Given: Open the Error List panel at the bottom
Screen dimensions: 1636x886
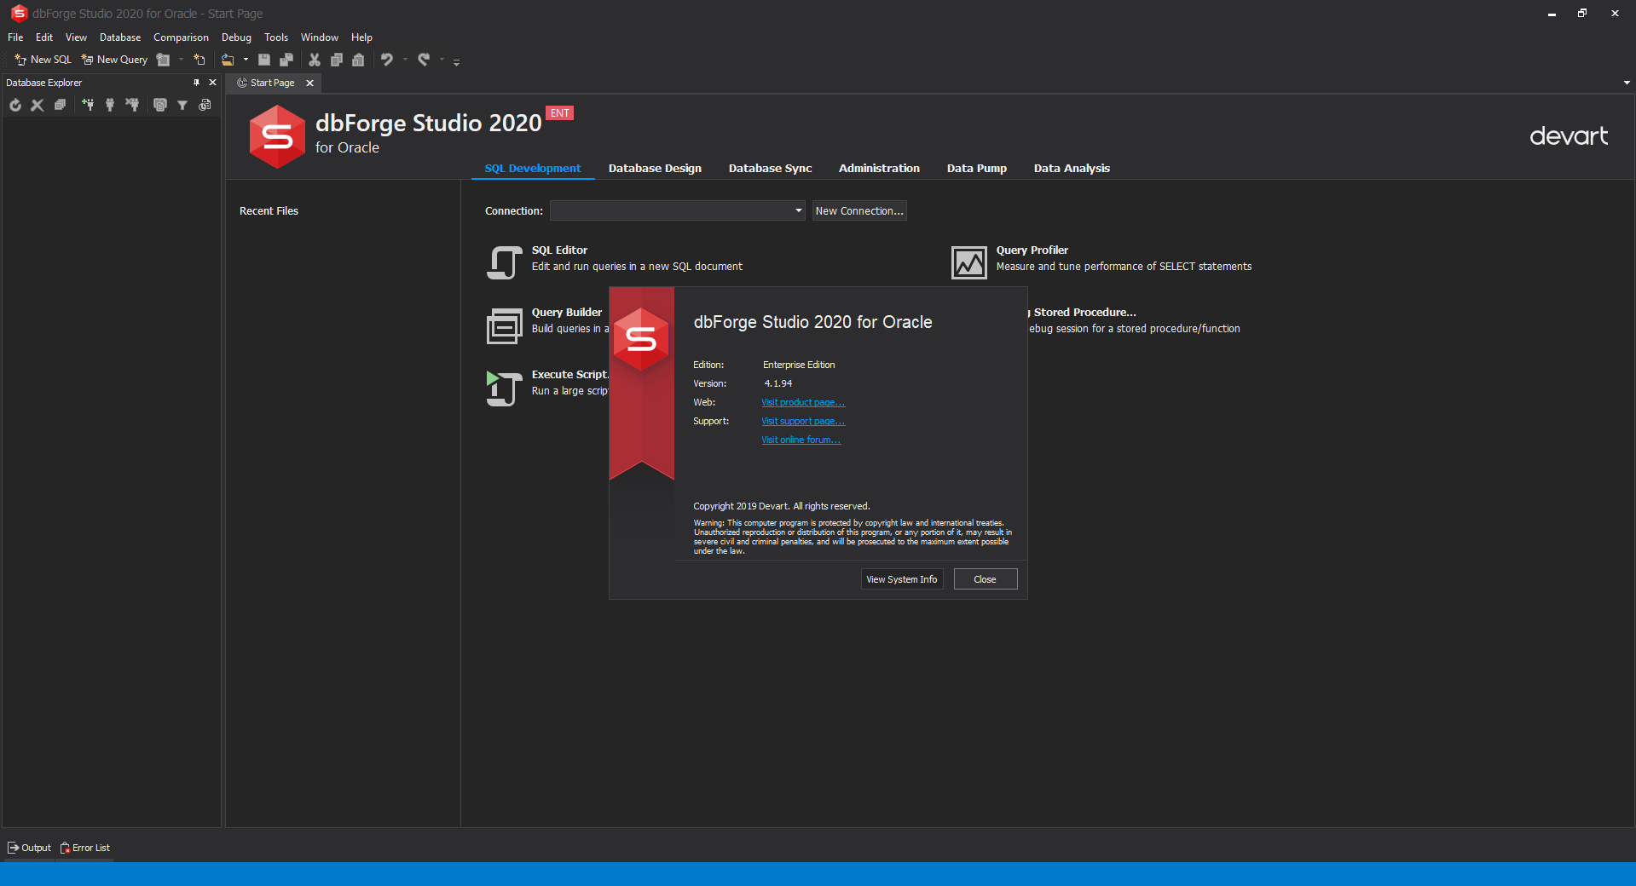Looking at the screenshot, I should tap(85, 848).
